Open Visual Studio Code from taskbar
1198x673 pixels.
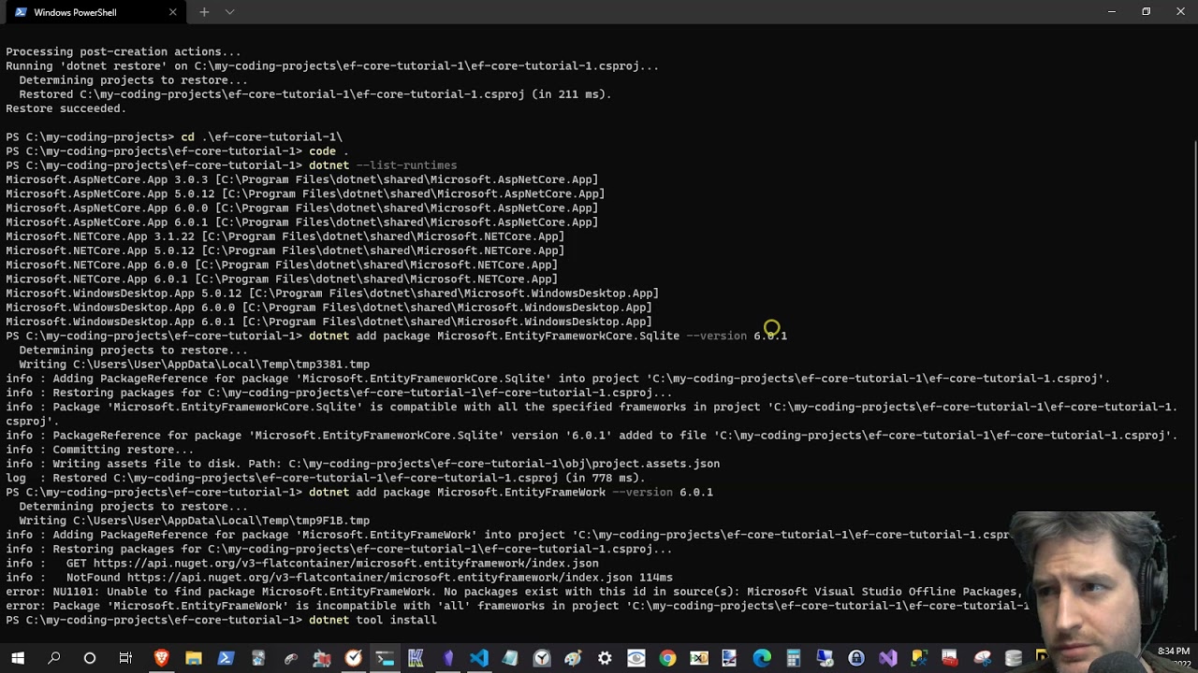[x=479, y=658]
